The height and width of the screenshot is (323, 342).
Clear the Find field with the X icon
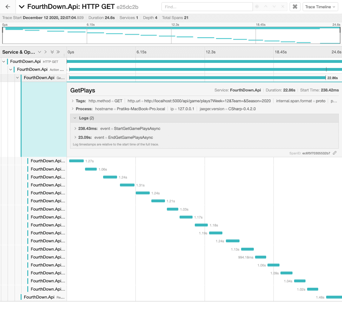pyautogui.click(x=283, y=7)
